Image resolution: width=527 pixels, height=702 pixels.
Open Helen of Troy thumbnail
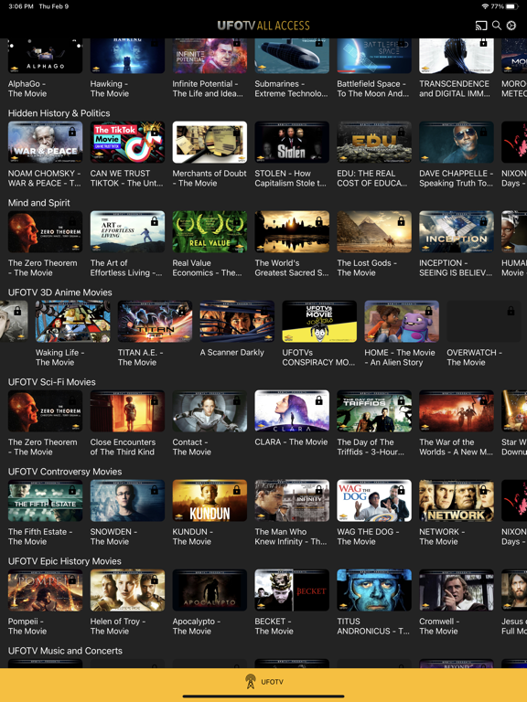click(x=127, y=590)
